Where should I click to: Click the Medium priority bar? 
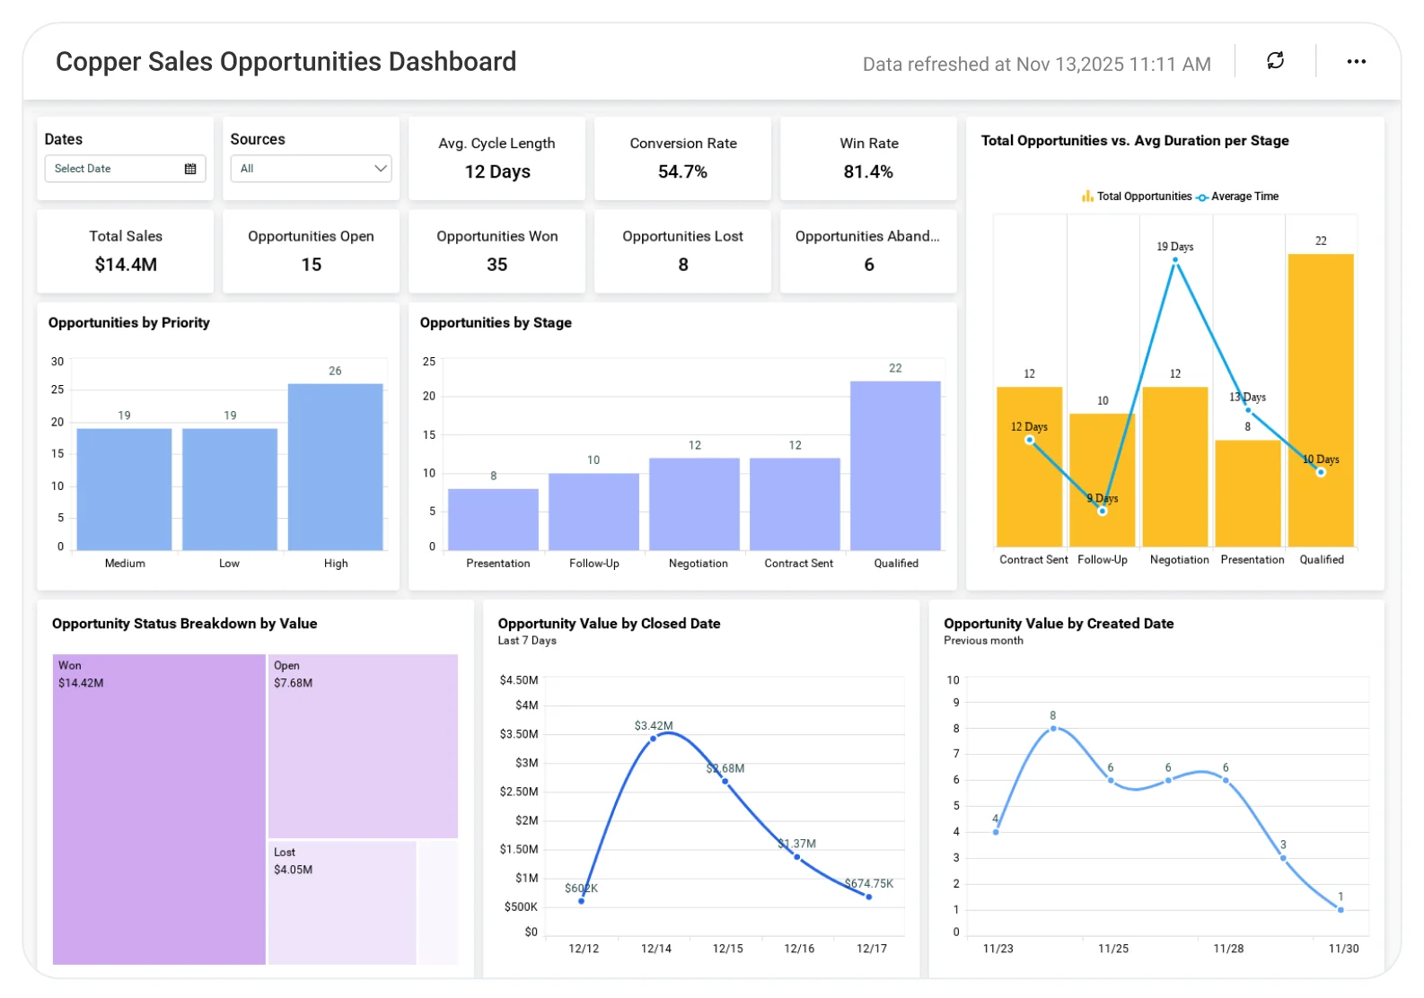124,489
